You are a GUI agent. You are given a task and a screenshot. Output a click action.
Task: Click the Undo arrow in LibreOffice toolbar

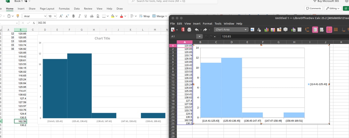tap(196, 30)
